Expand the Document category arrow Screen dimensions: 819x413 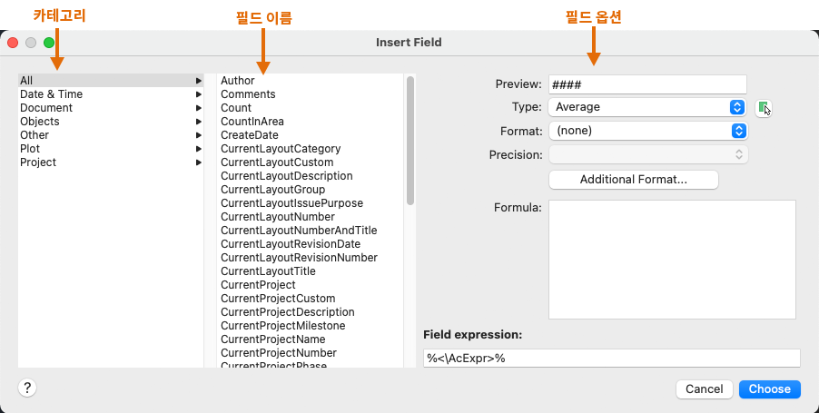(198, 108)
